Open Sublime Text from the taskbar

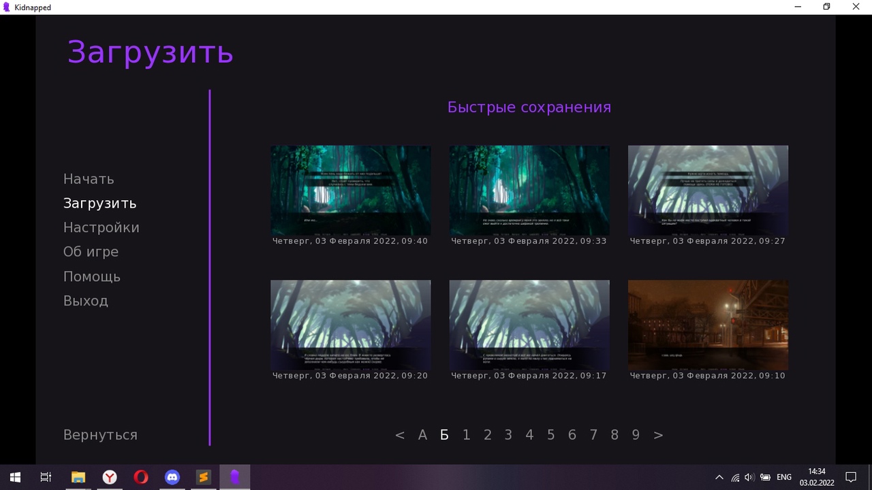(x=203, y=477)
